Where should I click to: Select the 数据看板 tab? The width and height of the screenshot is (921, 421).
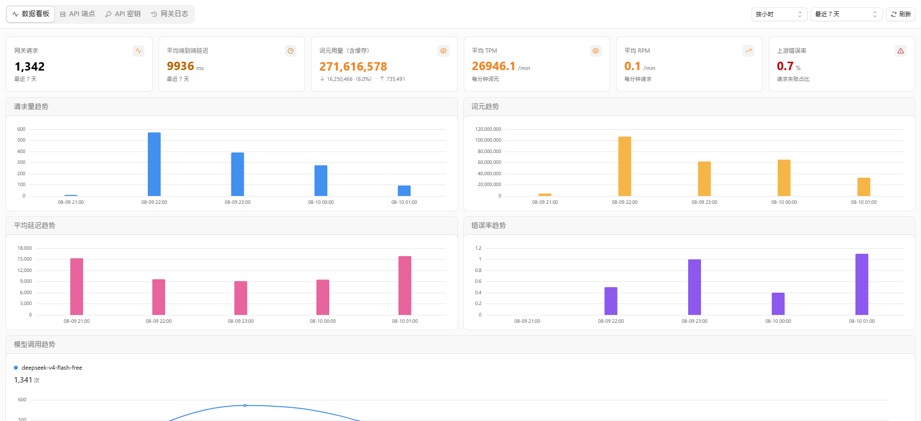tap(31, 14)
